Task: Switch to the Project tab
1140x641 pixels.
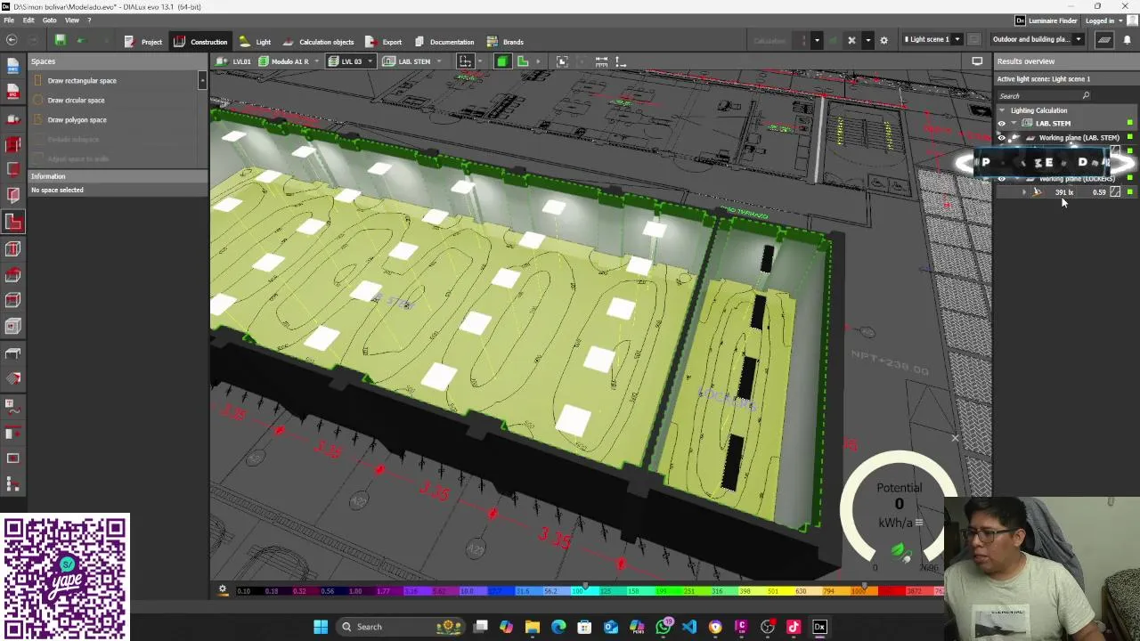Action: click(142, 41)
